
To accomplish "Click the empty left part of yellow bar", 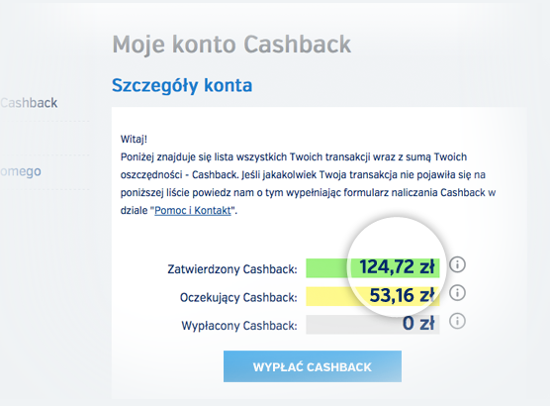I will (x=326, y=296).
